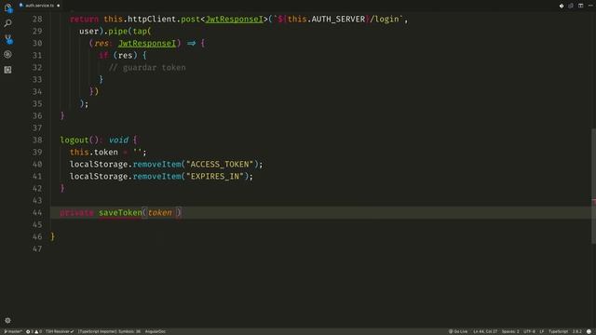Change indentation via Spaces: 2
Viewport: 596px width, 335px height.
[510, 331]
